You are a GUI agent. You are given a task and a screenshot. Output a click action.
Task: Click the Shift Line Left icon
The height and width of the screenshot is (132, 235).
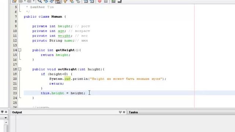[x=86, y=1]
